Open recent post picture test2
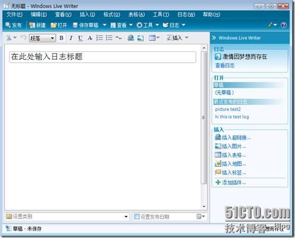Screen dimensions: 295x238 click(228, 109)
